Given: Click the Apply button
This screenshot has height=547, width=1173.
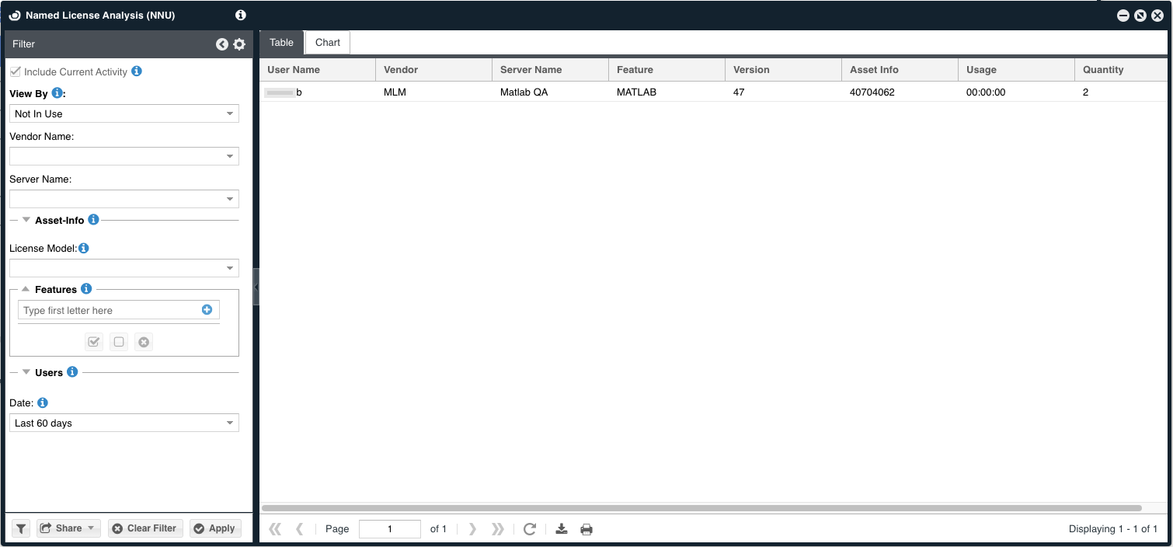Looking at the screenshot, I should pyautogui.click(x=215, y=528).
